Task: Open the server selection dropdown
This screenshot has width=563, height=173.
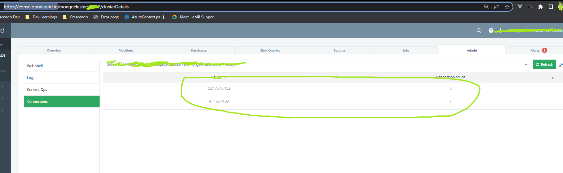Action: [x=526, y=64]
